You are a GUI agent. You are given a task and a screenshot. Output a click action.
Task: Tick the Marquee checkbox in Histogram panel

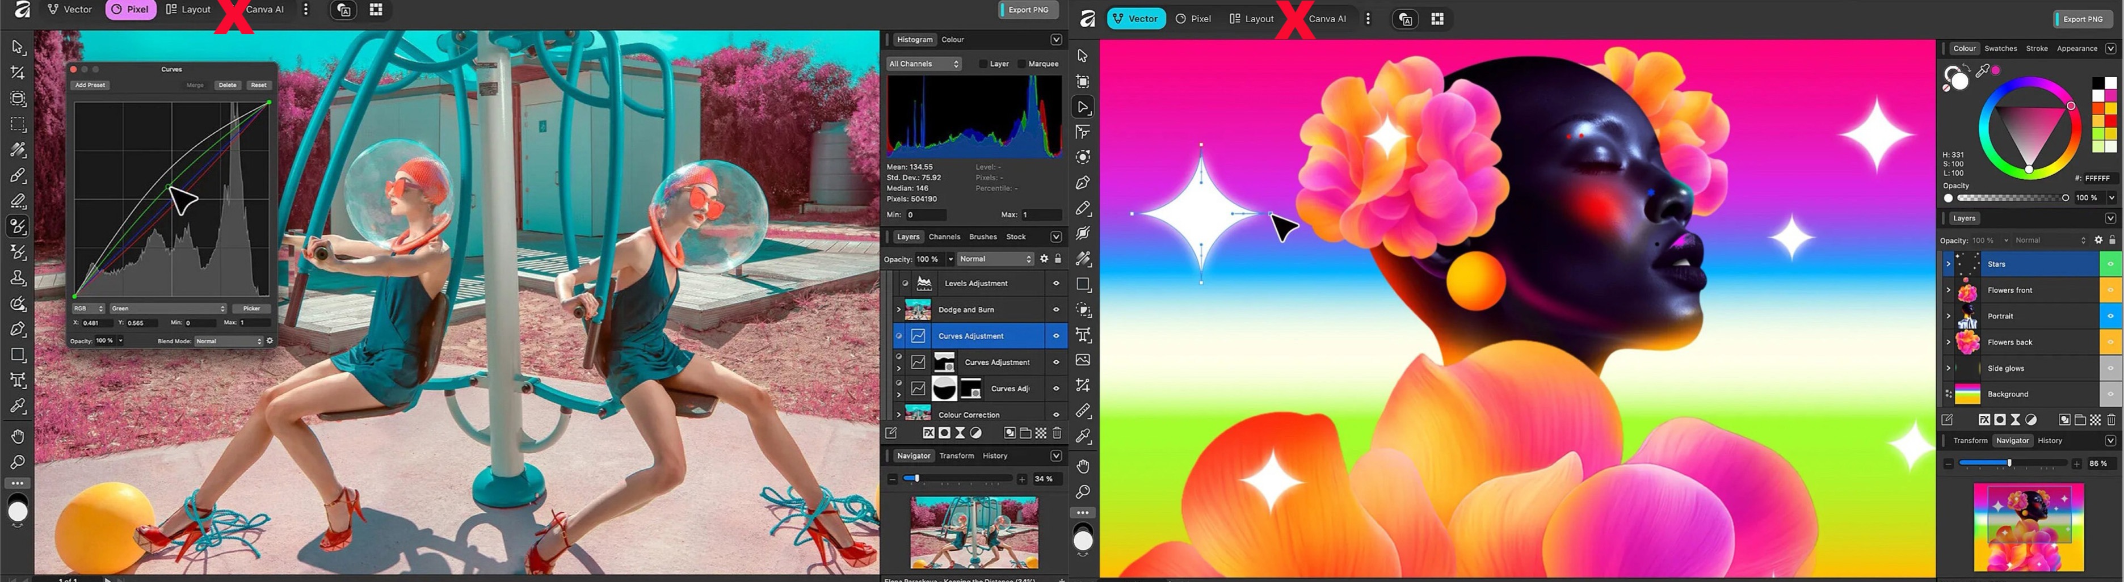pos(1021,64)
